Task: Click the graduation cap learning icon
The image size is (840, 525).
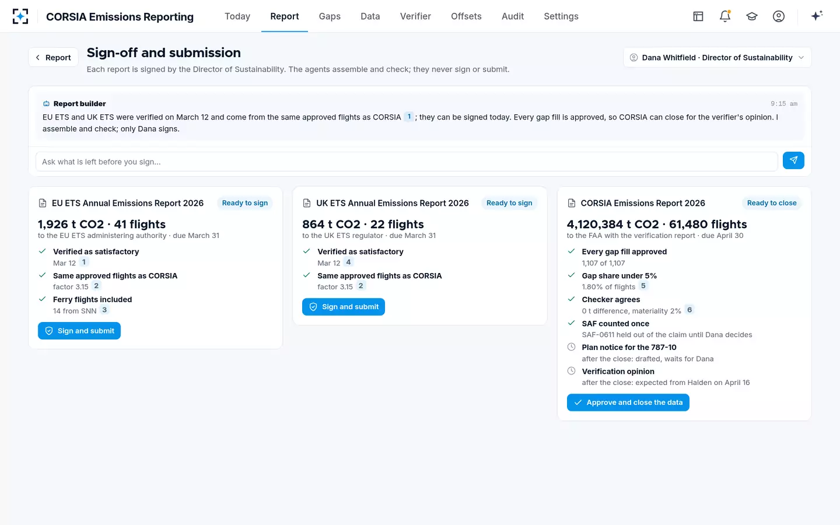Action: (752, 16)
